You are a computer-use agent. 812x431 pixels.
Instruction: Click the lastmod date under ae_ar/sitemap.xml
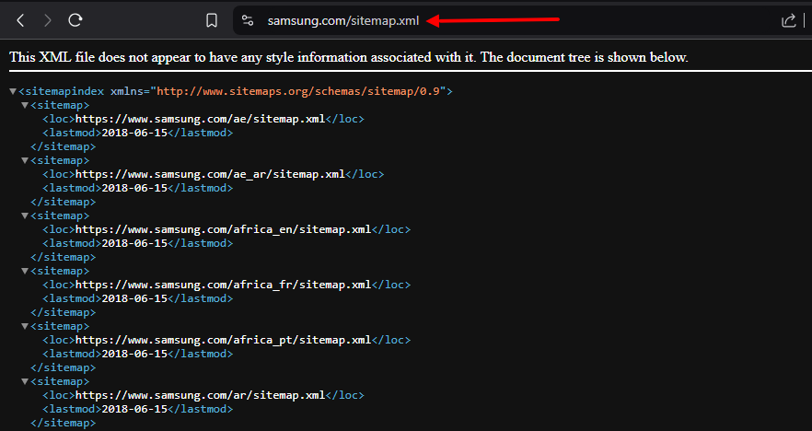tap(134, 188)
